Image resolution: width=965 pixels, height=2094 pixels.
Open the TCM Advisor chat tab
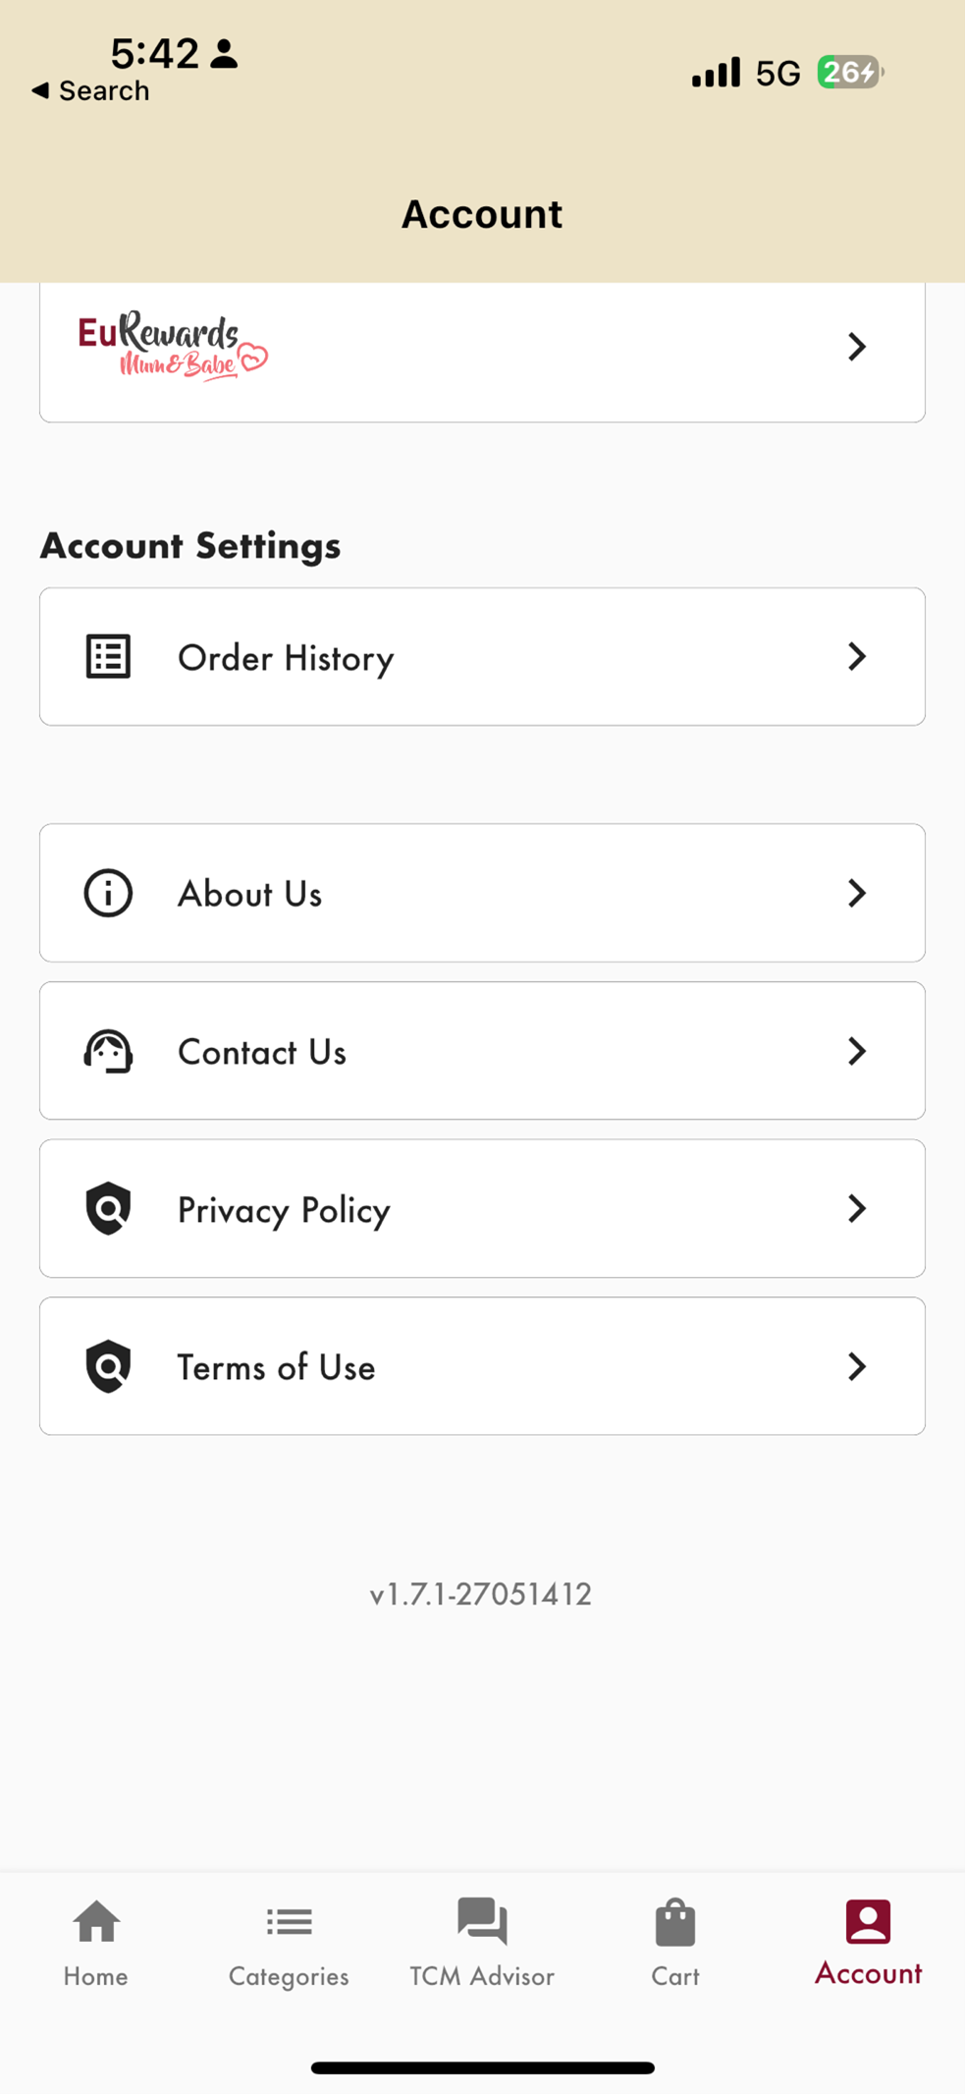482,1942
